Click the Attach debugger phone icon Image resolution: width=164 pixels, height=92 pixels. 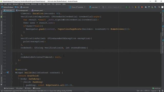[x=139, y=7]
